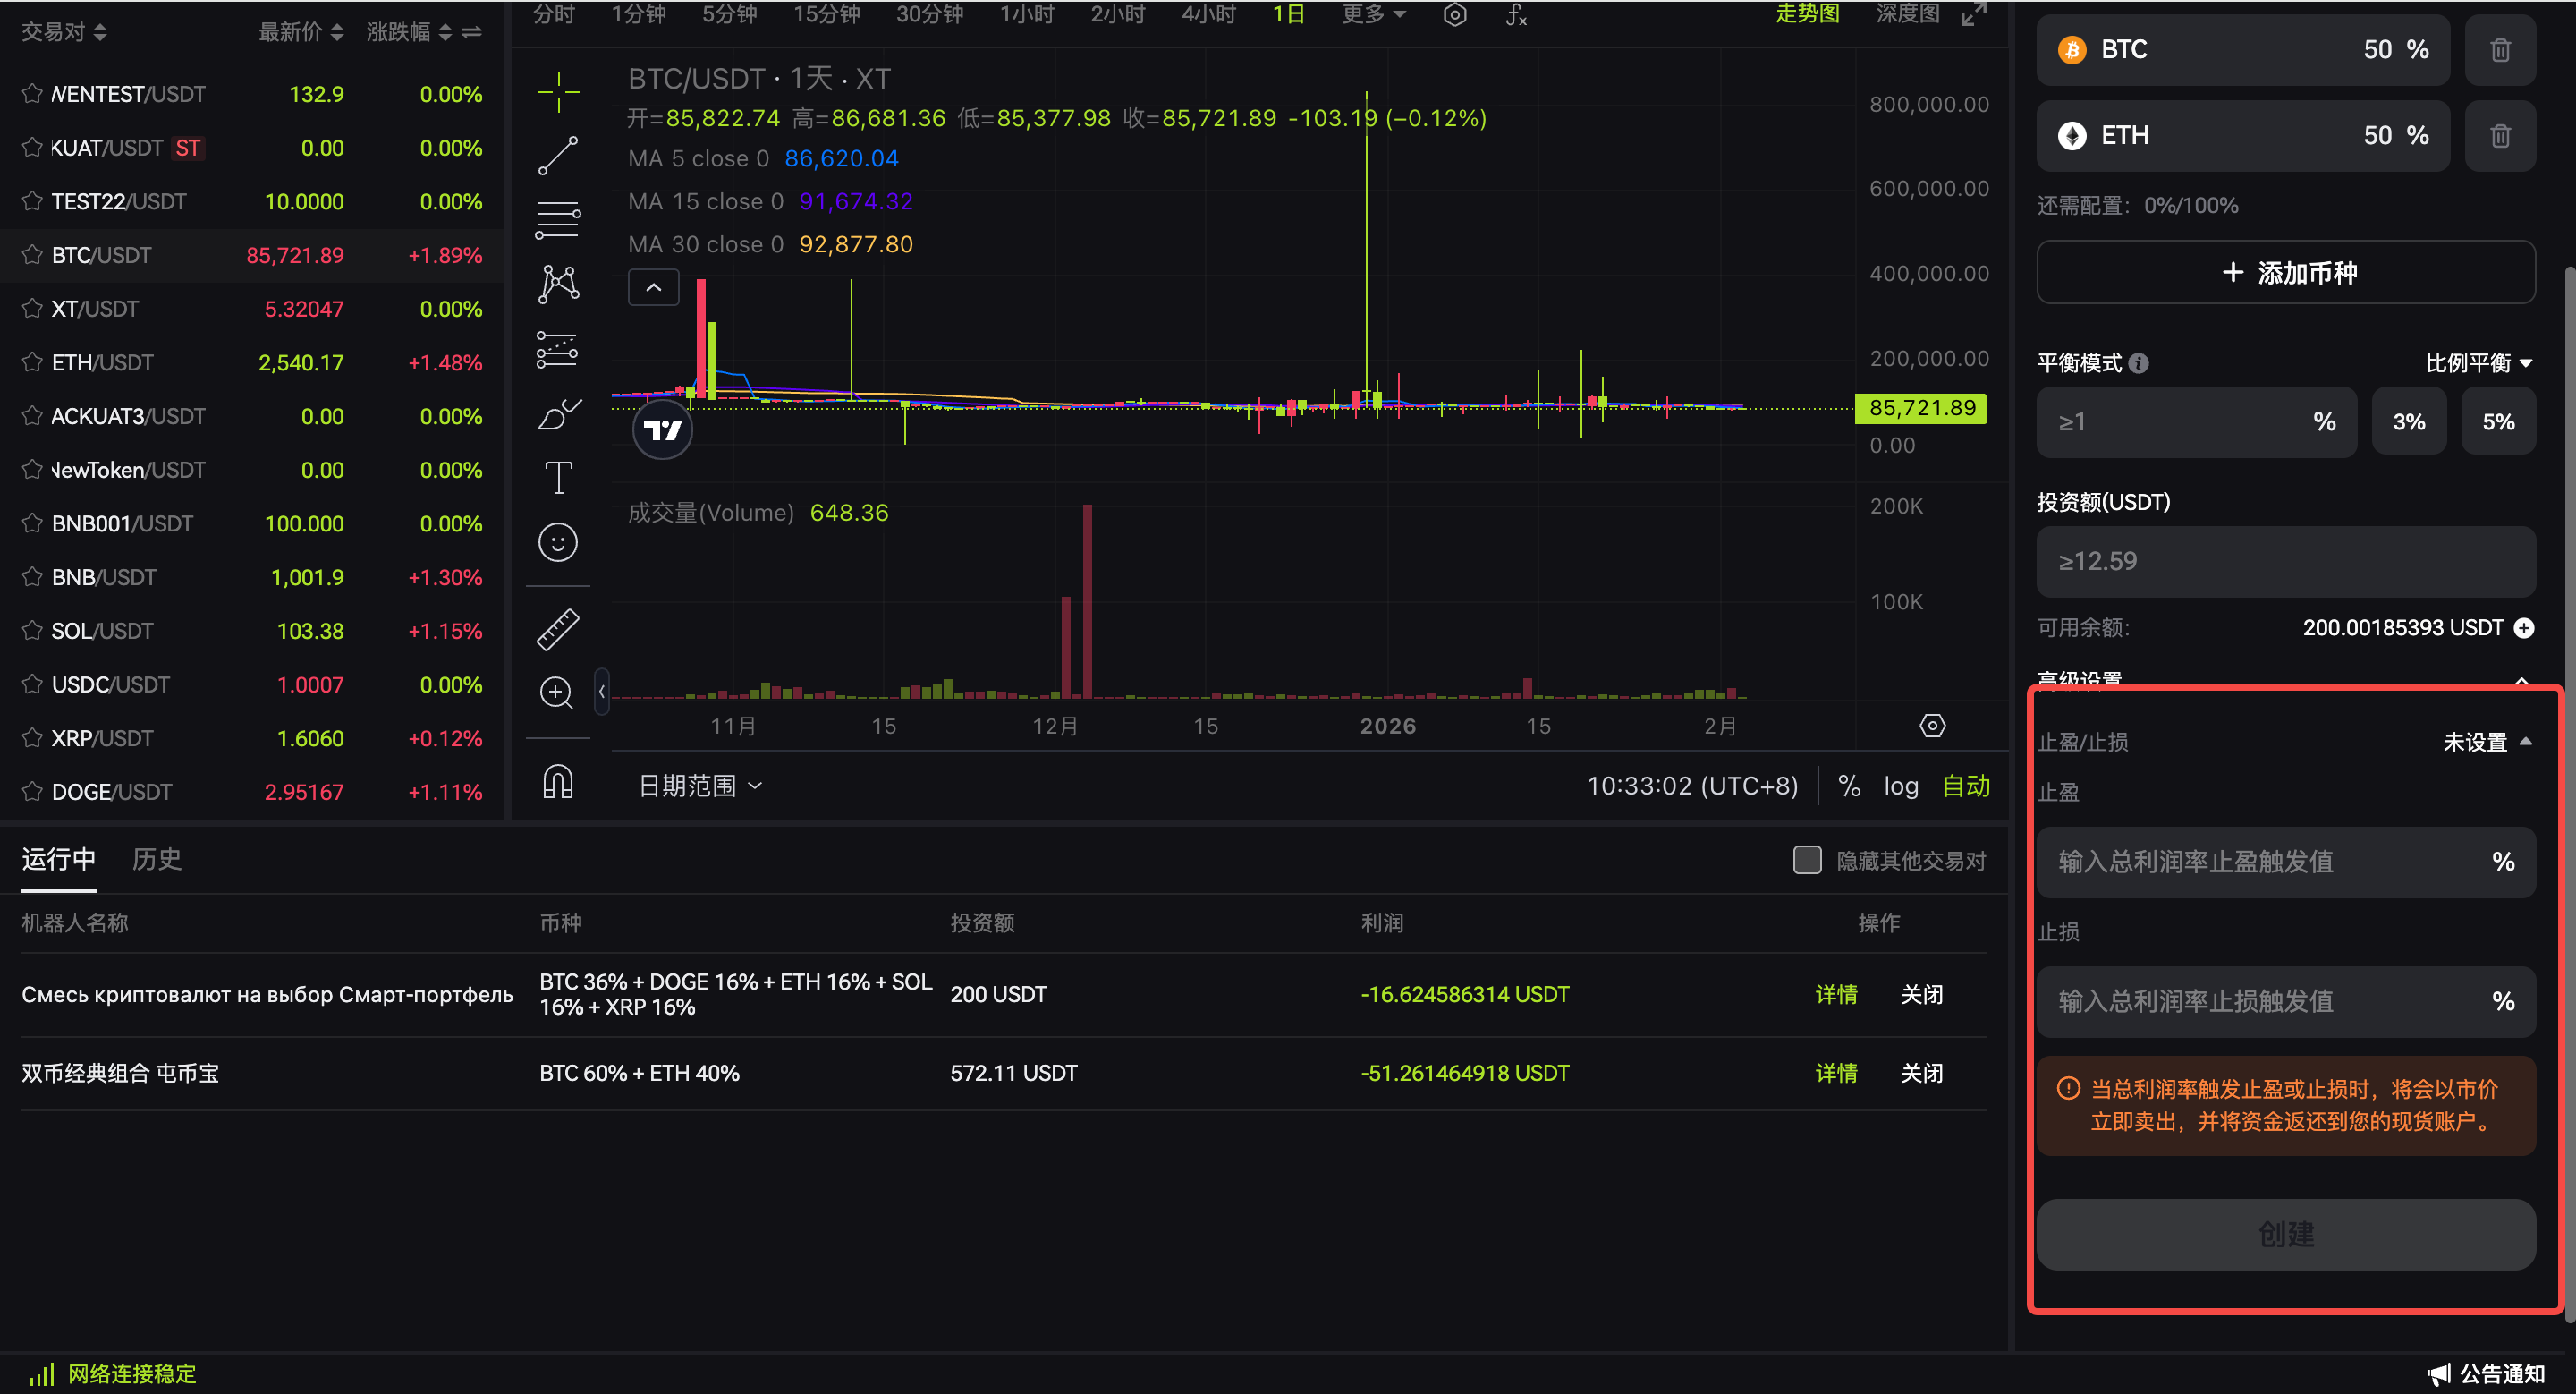Check hide other trading pairs box
Image resolution: width=2576 pixels, height=1394 pixels.
[1807, 860]
